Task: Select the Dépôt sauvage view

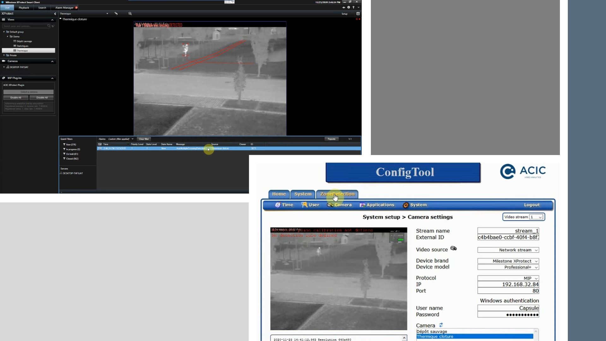Action: [x=24, y=41]
